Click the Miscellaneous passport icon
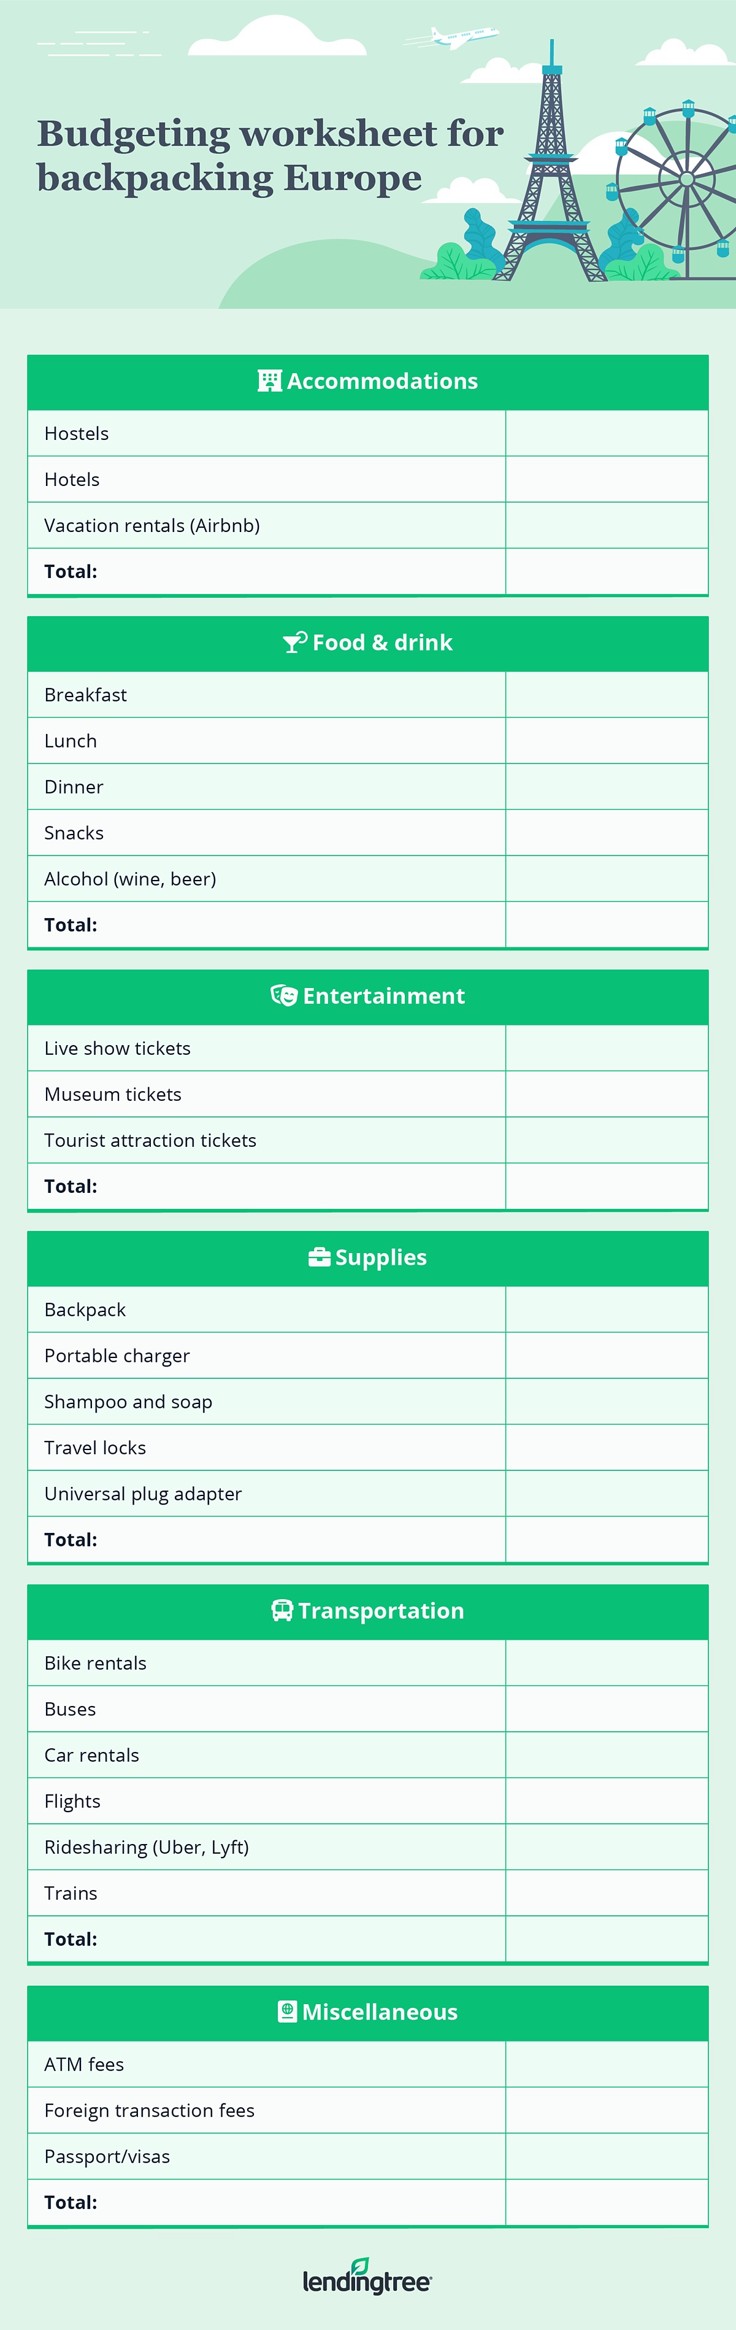This screenshot has width=736, height=2330. [288, 2012]
